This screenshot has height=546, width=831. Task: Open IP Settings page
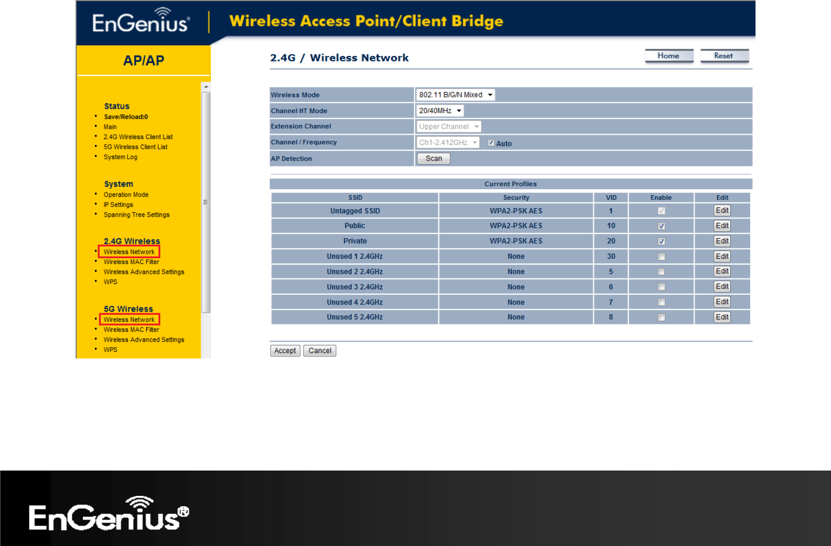pos(118,205)
